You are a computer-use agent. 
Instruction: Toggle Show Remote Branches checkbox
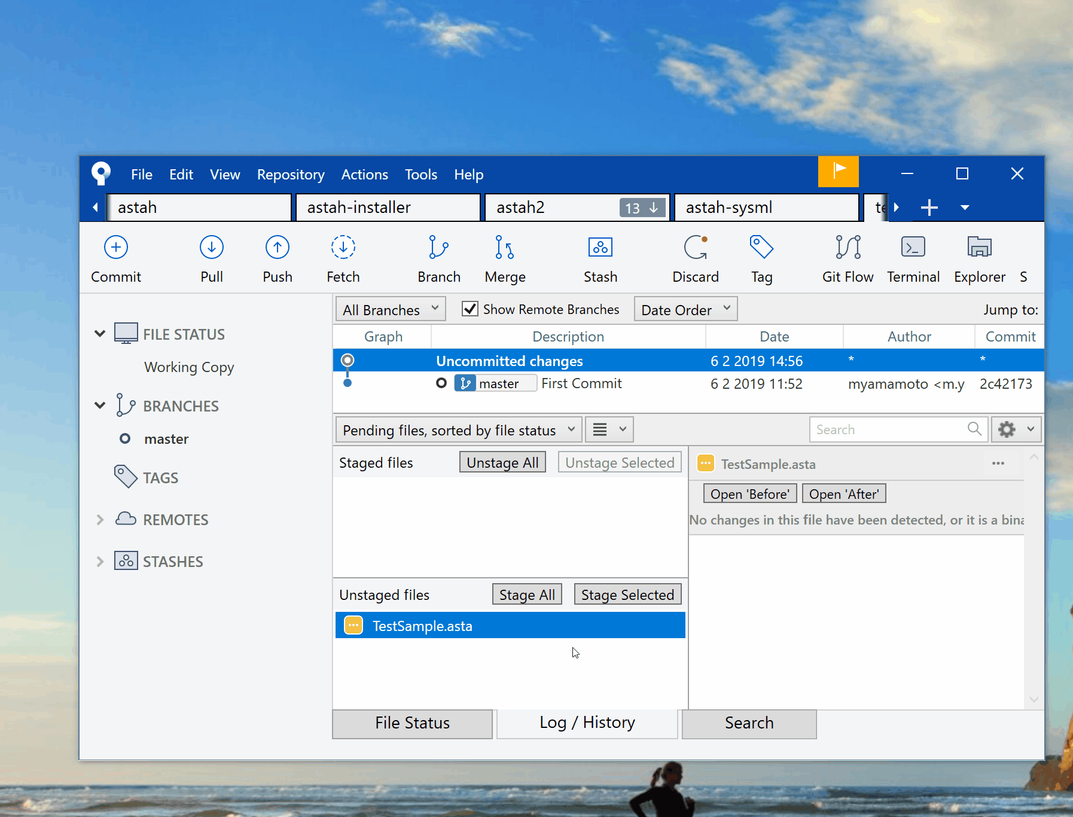(x=470, y=309)
